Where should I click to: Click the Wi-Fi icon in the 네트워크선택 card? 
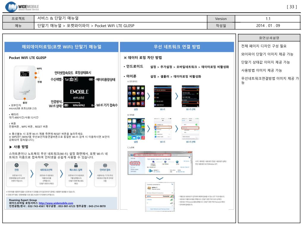(46, 165)
